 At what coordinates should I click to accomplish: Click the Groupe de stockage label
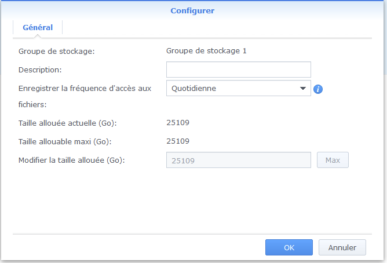click(56, 51)
